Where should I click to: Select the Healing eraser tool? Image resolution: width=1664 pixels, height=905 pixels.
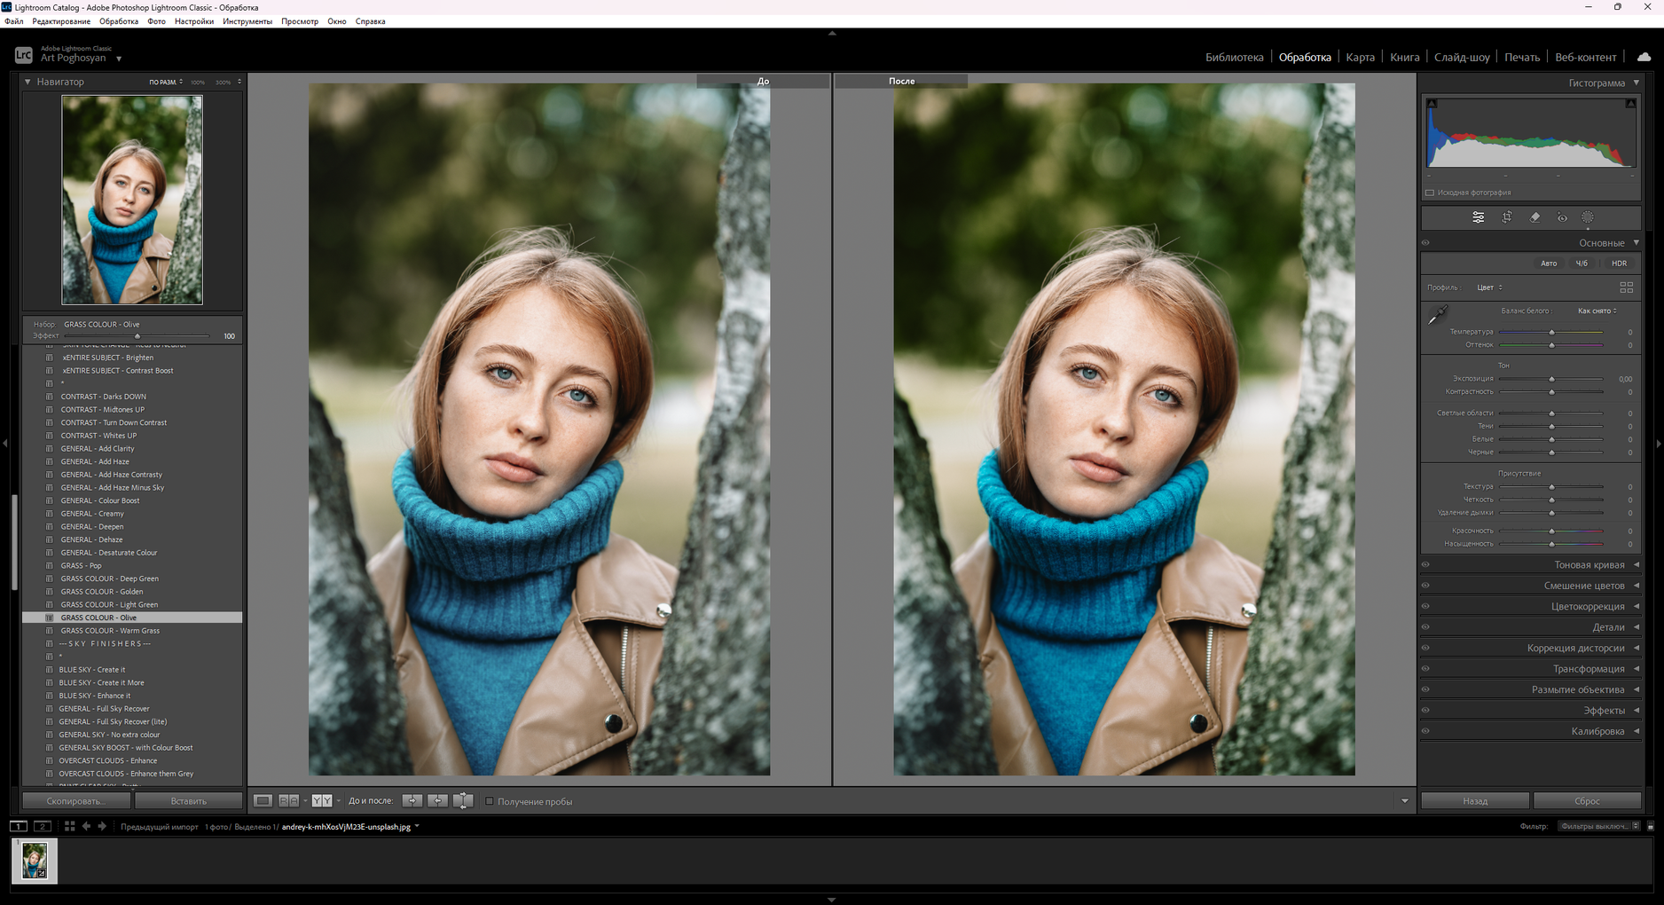click(1534, 217)
